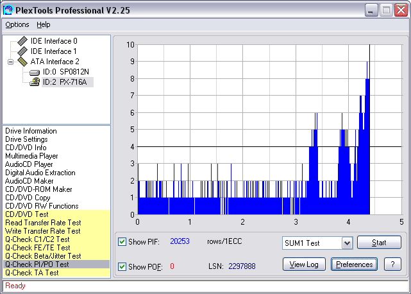Select Q-Check Beta/Jitter Test
Image resolution: width=411 pixels, height=294 pixels.
tap(56, 256)
